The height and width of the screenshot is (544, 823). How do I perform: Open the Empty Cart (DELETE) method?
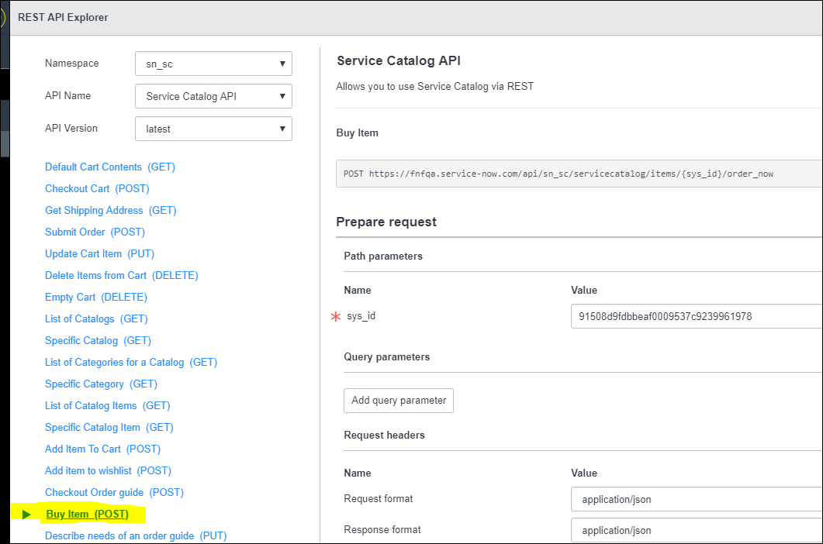(96, 298)
